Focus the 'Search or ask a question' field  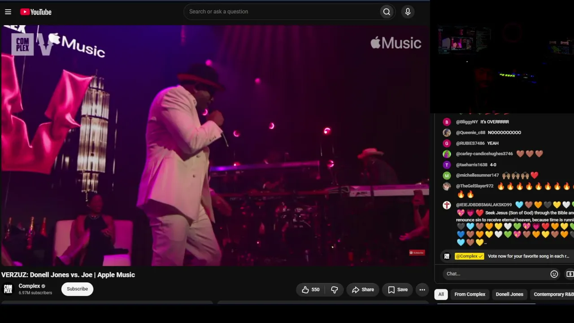click(x=282, y=12)
